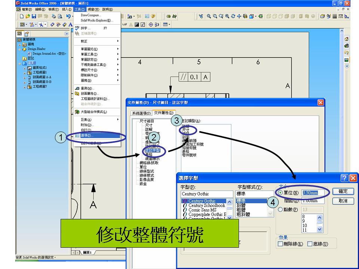The width and height of the screenshot is (359, 269).
Task: Click the Save floppy disk icon
Action: coord(34,16)
